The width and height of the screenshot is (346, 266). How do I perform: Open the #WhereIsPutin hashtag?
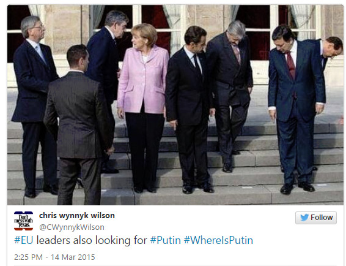click(218, 240)
